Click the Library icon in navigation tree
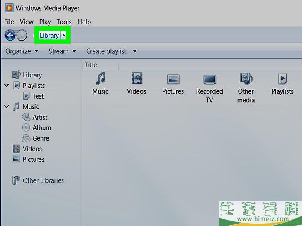Image resolution: width=302 pixels, height=226 pixels. click(x=16, y=75)
